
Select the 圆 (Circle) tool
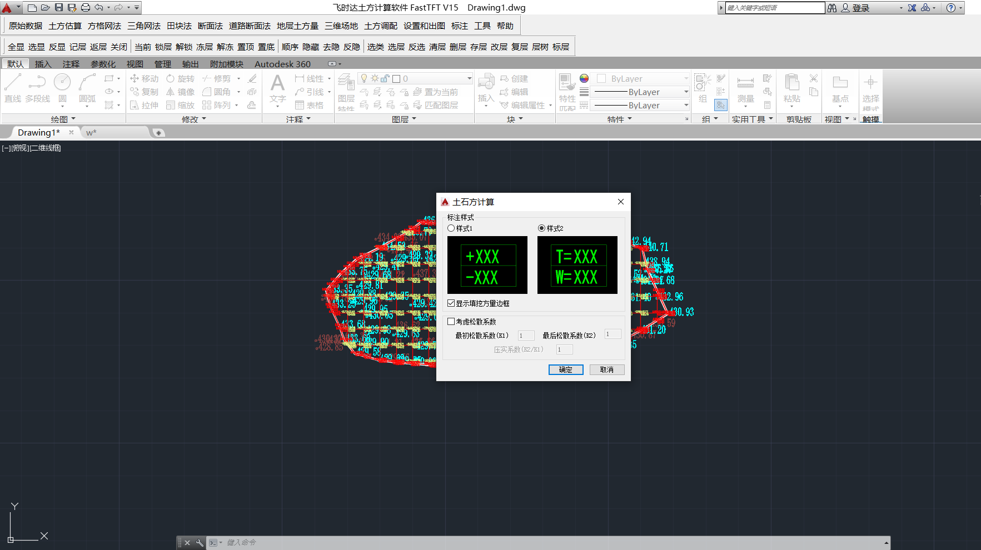click(62, 89)
